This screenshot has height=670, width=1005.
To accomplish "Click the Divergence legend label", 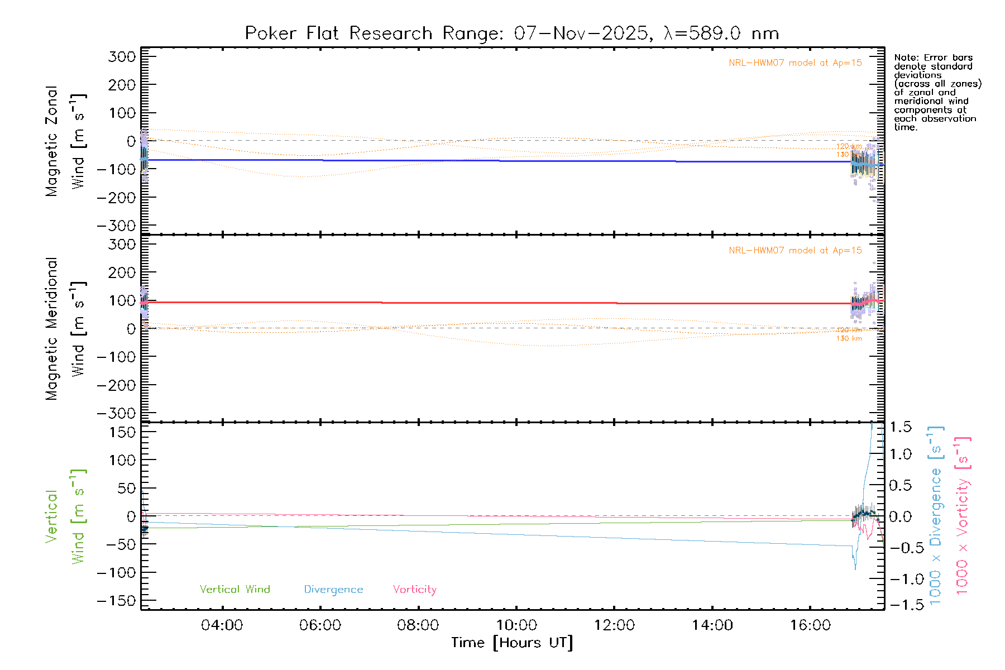I will pos(333,590).
